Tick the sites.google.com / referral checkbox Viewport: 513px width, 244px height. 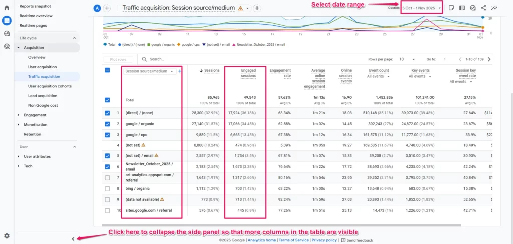point(107,210)
